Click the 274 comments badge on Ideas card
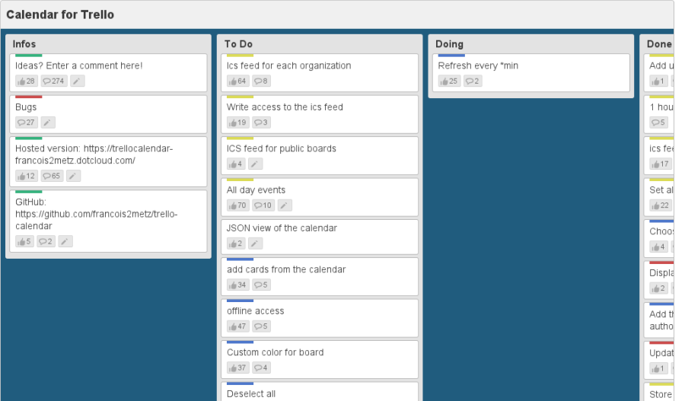Image resolution: width=685 pixels, height=401 pixels. point(54,81)
